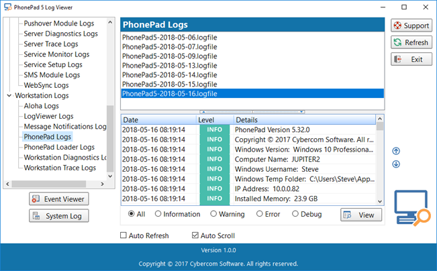Select PhonePad Loader Logs
437x271 pixels.
(59, 147)
